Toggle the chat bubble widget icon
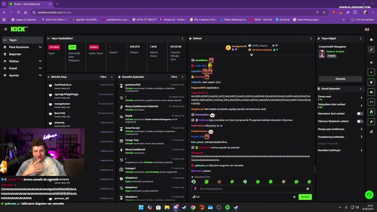The height and width of the screenshot is (212, 377). tap(371, 92)
